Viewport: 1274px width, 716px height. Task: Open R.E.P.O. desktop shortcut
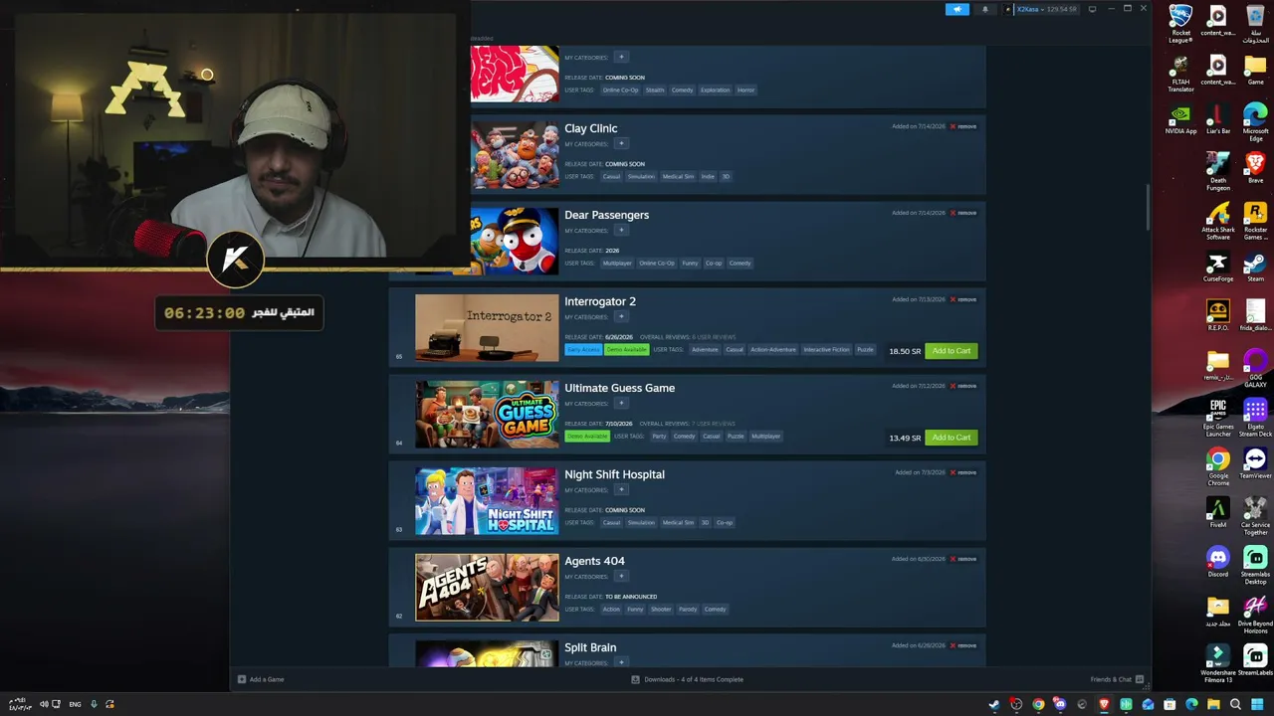pyautogui.click(x=1218, y=316)
